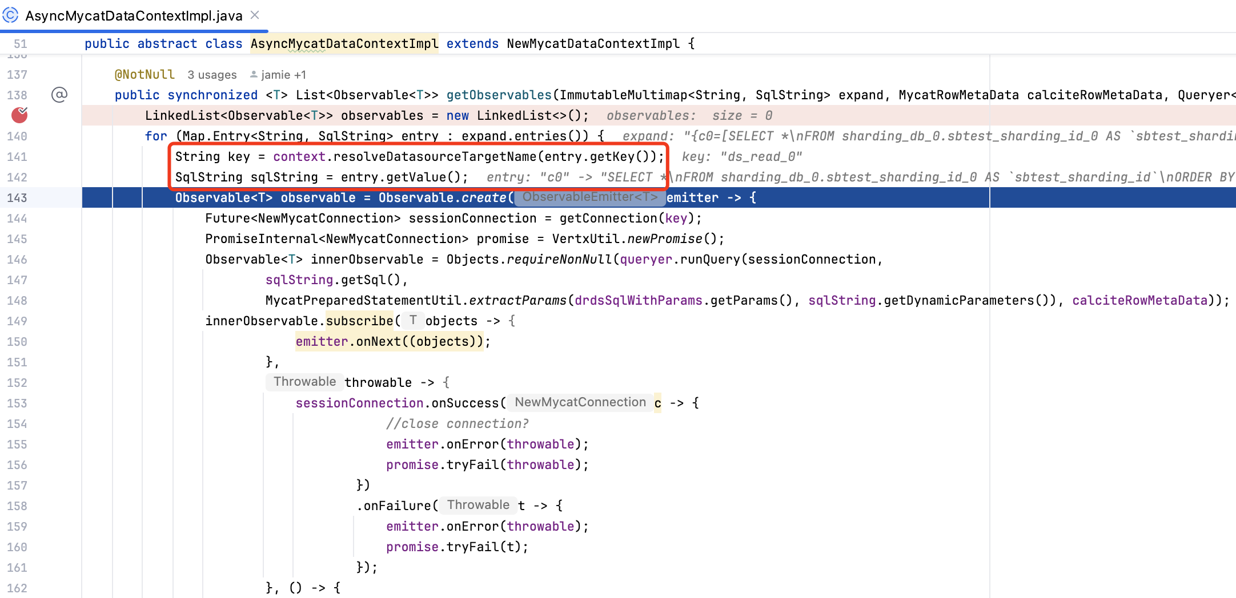Click the ObservableEmitter<T> inlay hint

tap(589, 197)
